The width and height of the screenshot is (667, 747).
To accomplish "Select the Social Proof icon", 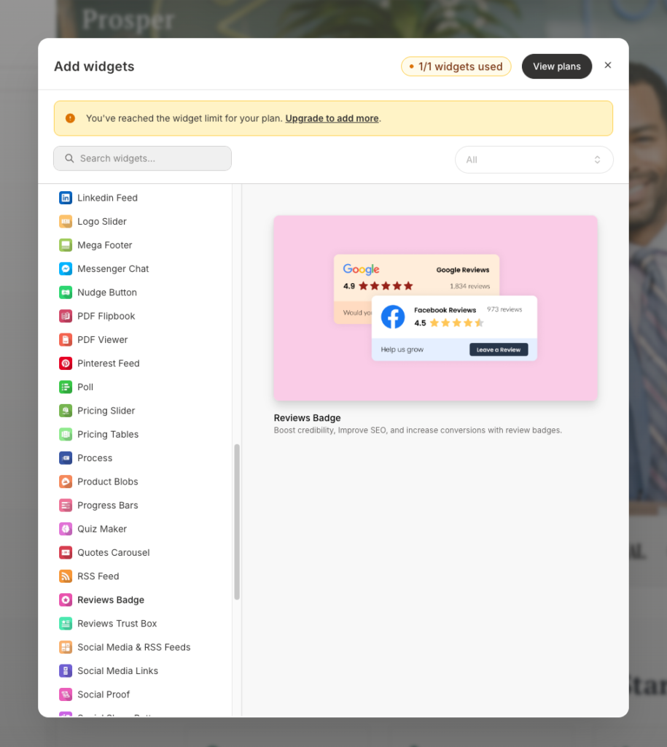I will (x=65, y=694).
